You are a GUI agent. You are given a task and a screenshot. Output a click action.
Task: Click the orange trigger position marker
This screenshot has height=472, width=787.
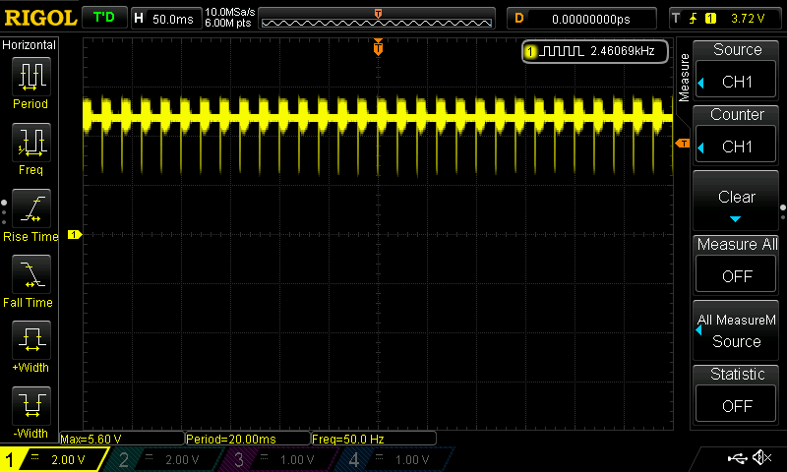[x=378, y=48]
